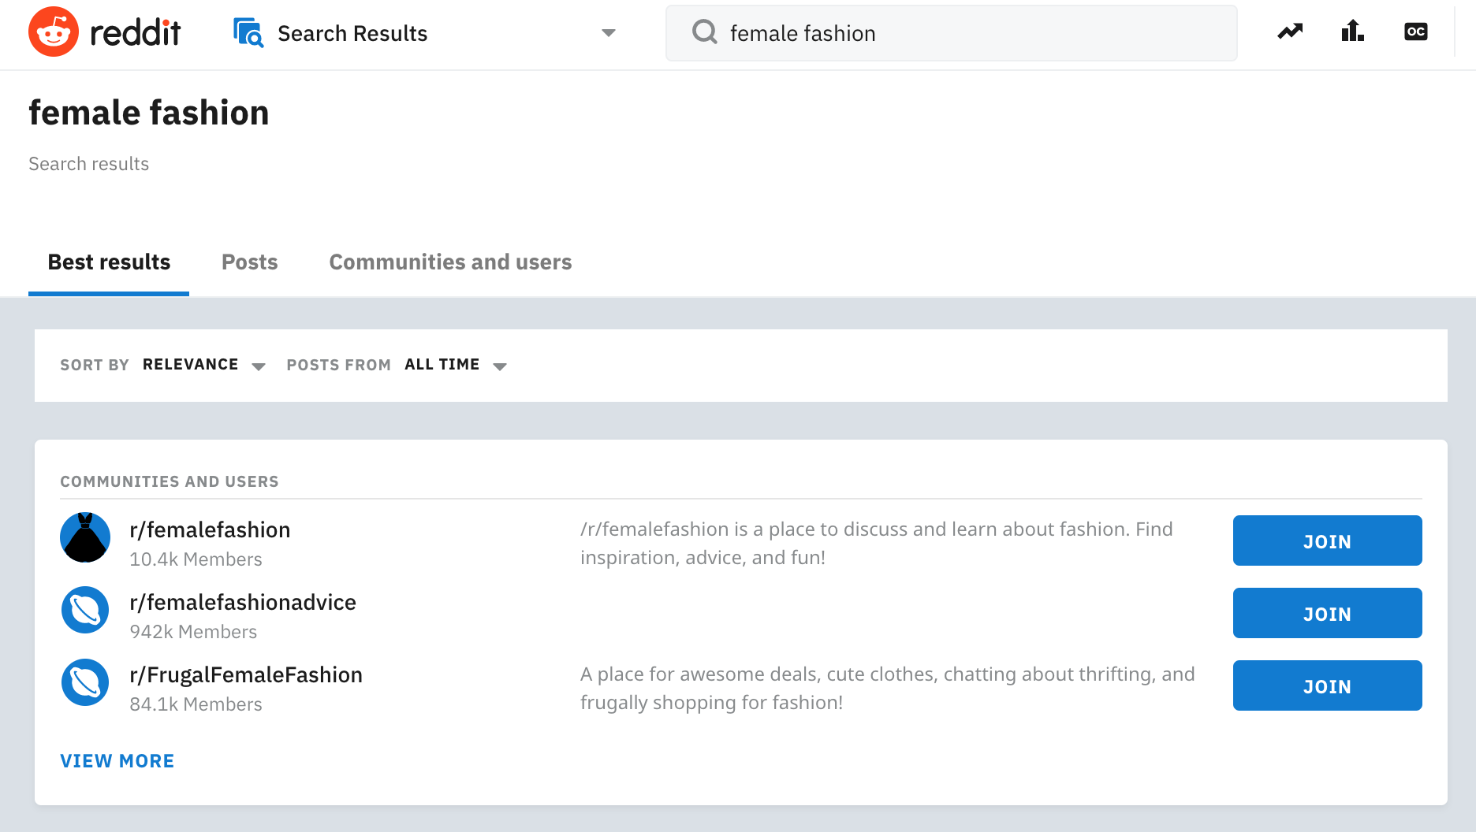1476x832 pixels.
Task: Click the 'Communities and Users' section header
Action: click(170, 481)
